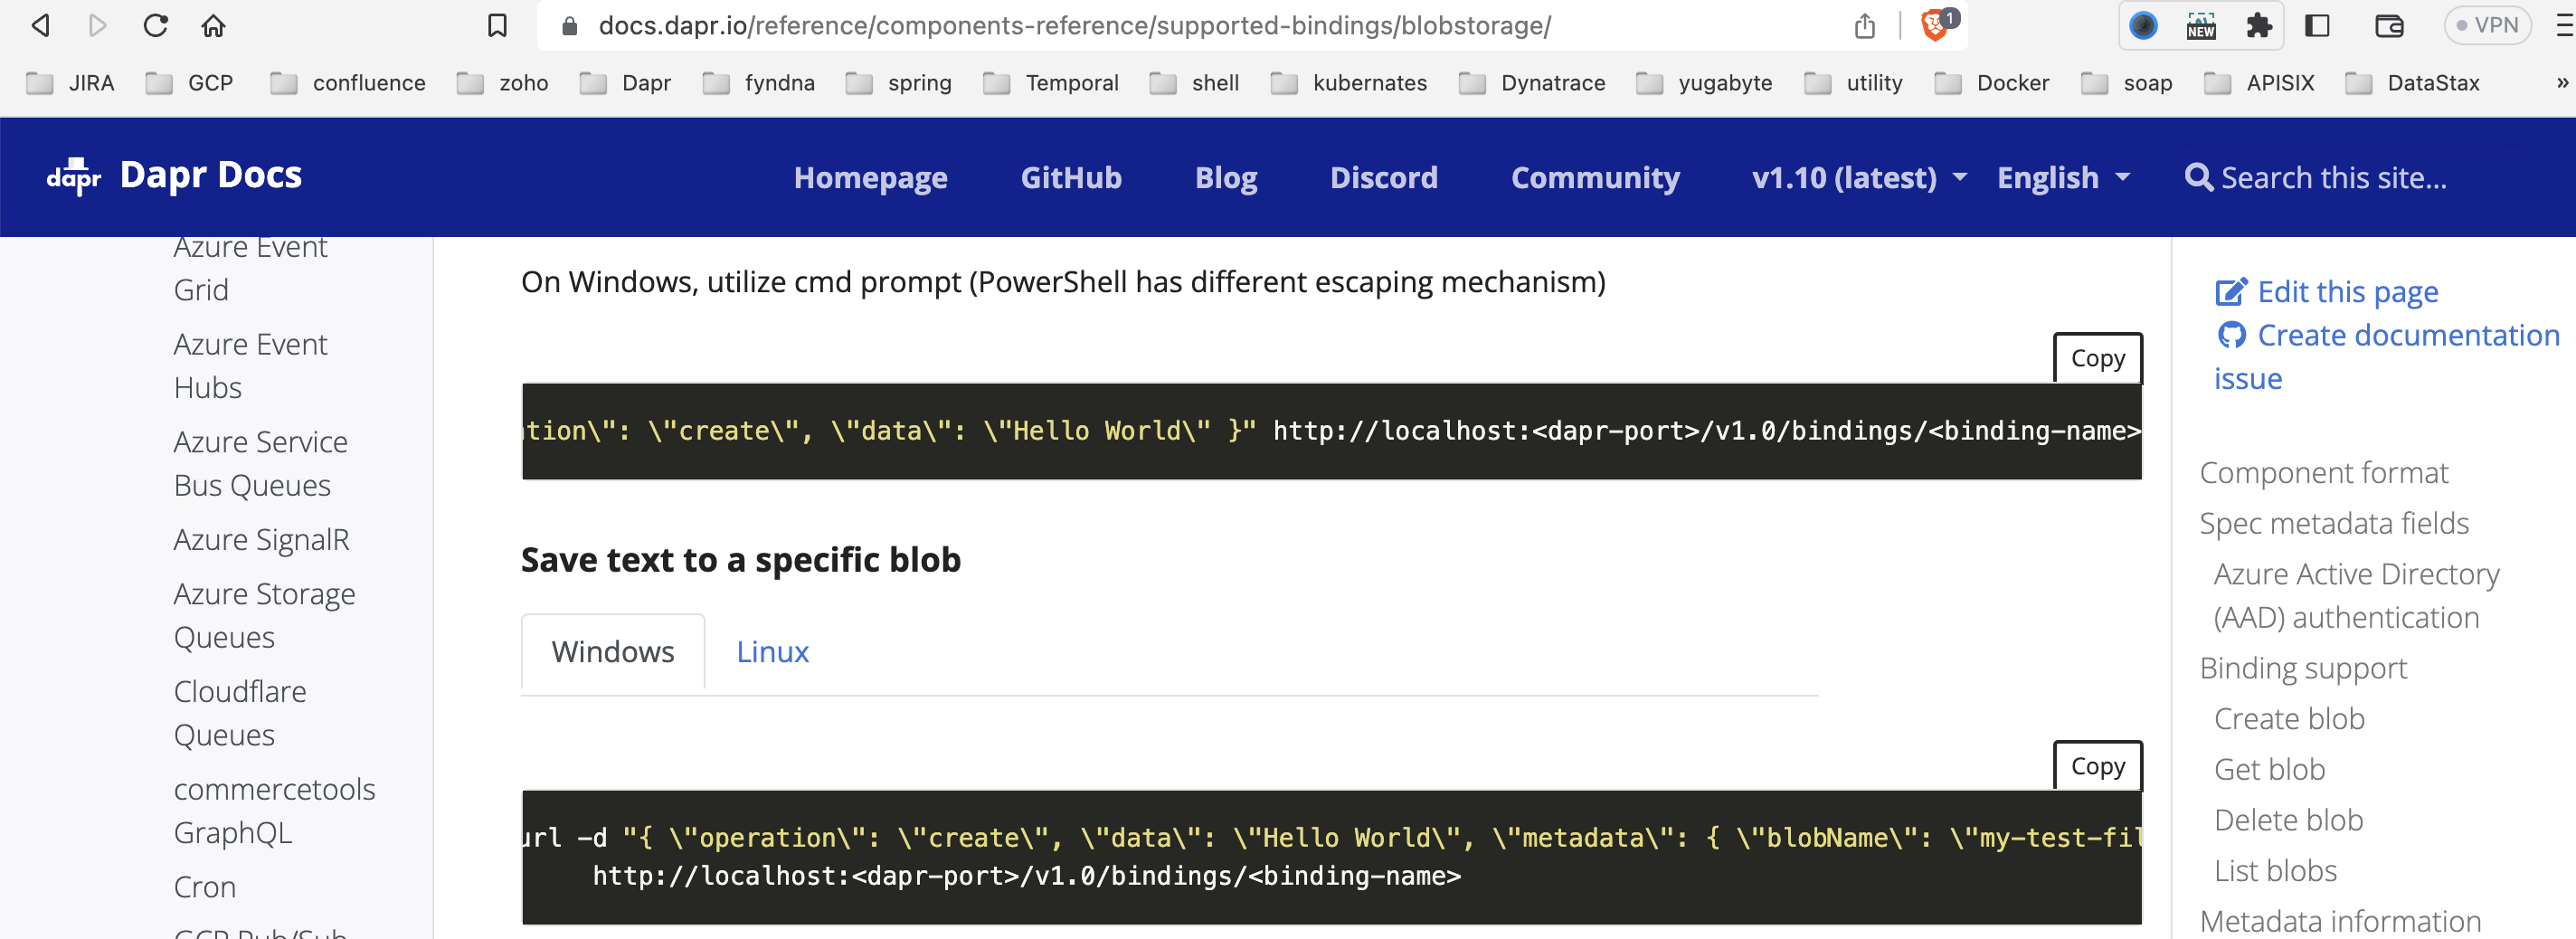The height and width of the screenshot is (939, 2576).
Task: Reload the current page
Action: pos(156,24)
